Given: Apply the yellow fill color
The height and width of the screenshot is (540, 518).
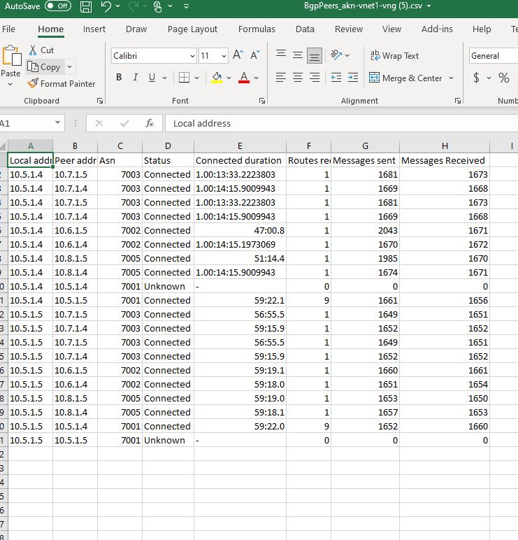Looking at the screenshot, I should click(x=217, y=78).
